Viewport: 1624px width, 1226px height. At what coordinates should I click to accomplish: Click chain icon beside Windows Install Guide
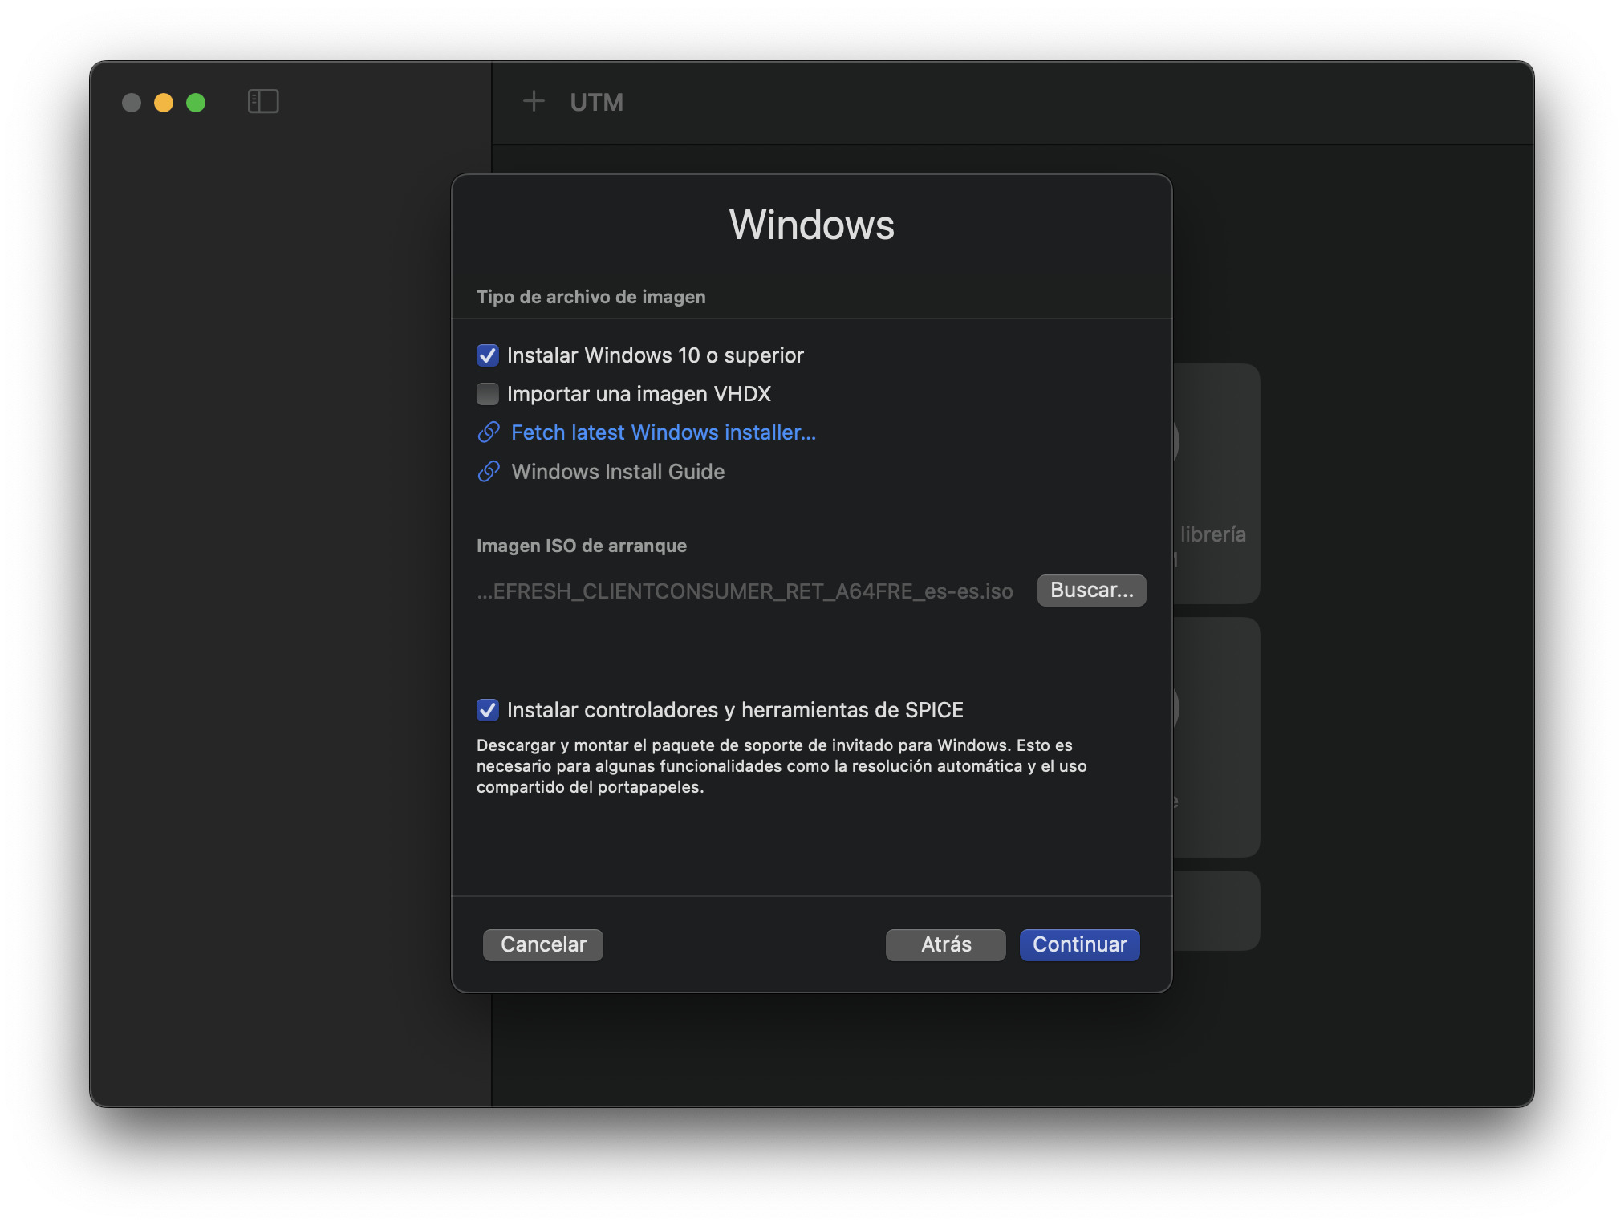(489, 472)
